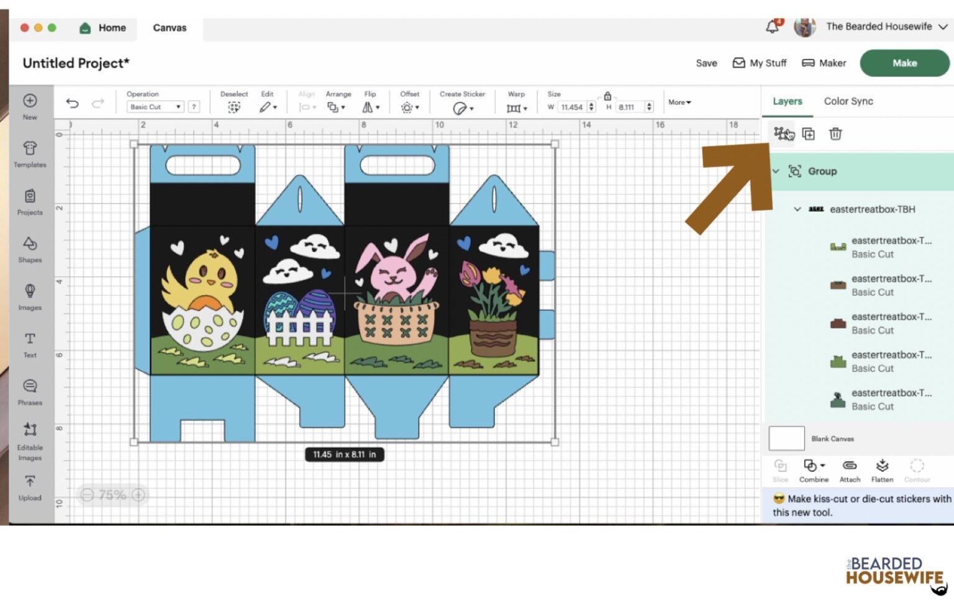Click Deselect in the toolbar
Image resolution: width=954 pixels, height=606 pixels.
click(x=234, y=102)
